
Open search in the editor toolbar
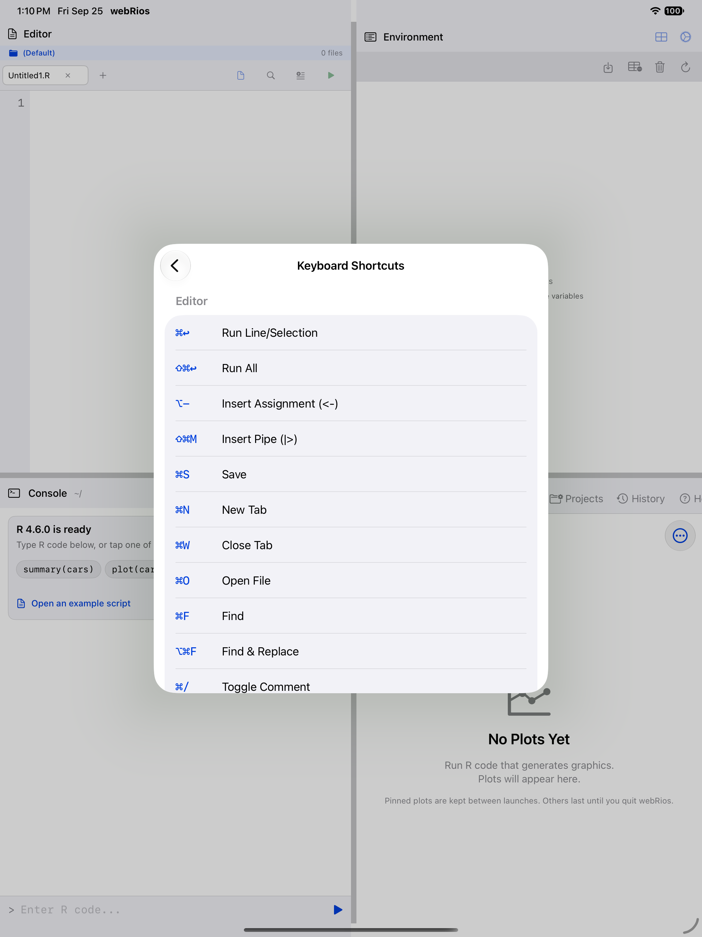pos(271,75)
